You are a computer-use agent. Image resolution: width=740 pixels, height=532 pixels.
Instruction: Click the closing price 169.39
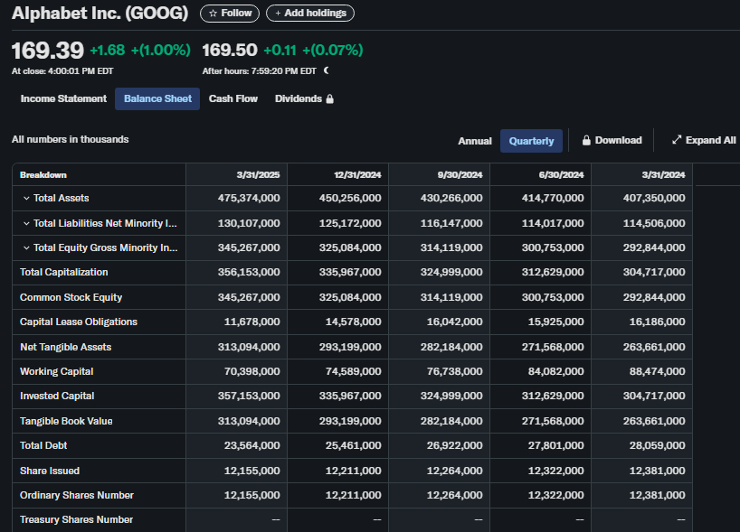[x=48, y=51]
